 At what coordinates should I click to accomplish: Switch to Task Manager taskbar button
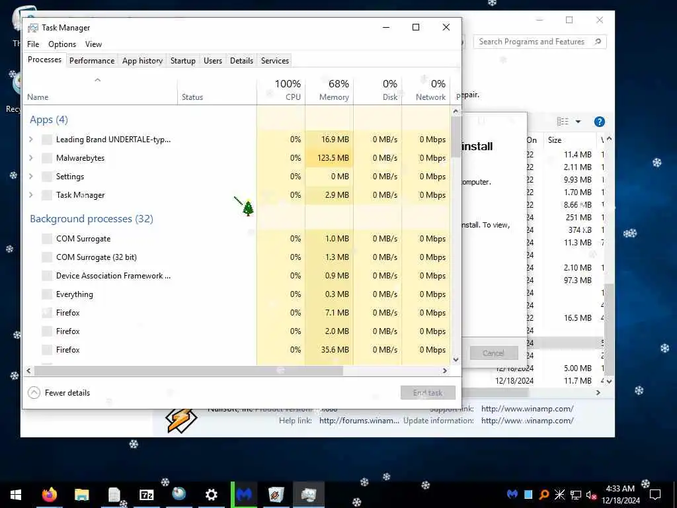click(x=309, y=494)
